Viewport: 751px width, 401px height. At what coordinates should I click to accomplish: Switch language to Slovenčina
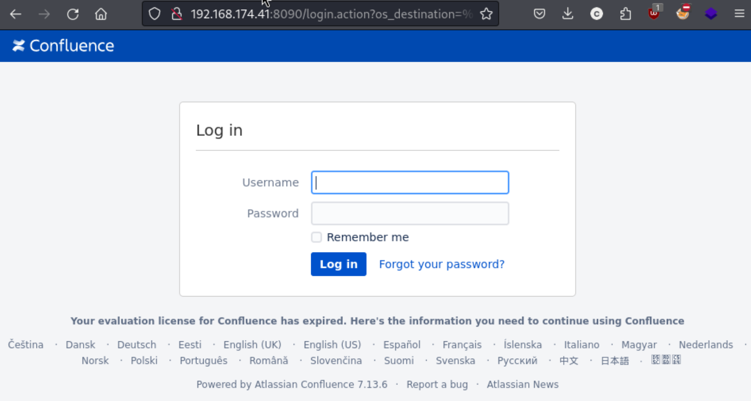coord(336,361)
